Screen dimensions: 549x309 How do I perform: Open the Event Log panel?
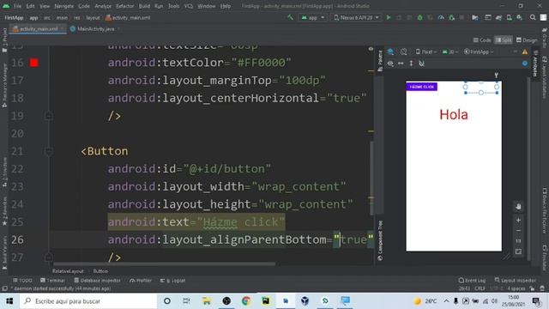click(472, 281)
